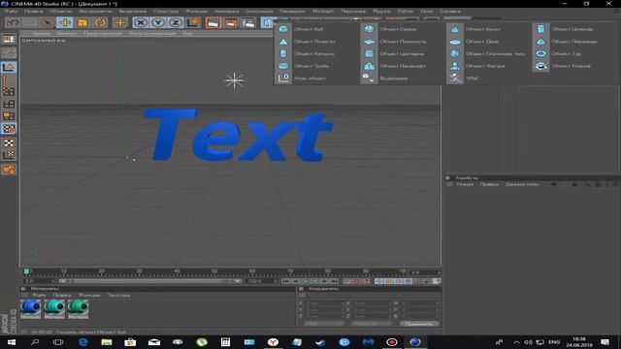Open File Explorer from the taskbar
Image resolution: width=621 pixels, height=349 pixels.
[x=107, y=342]
